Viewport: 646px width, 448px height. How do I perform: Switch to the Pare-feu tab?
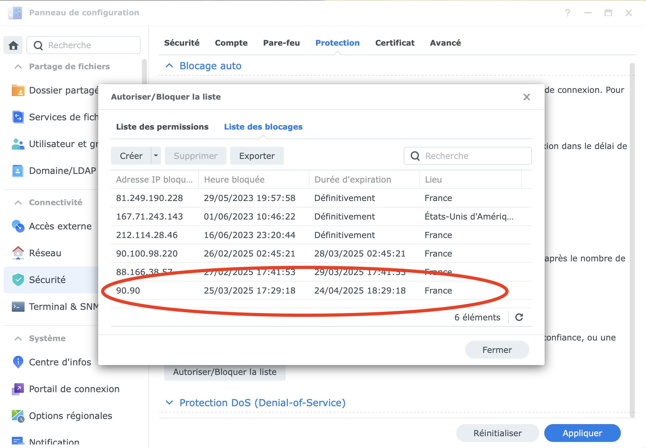281,43
